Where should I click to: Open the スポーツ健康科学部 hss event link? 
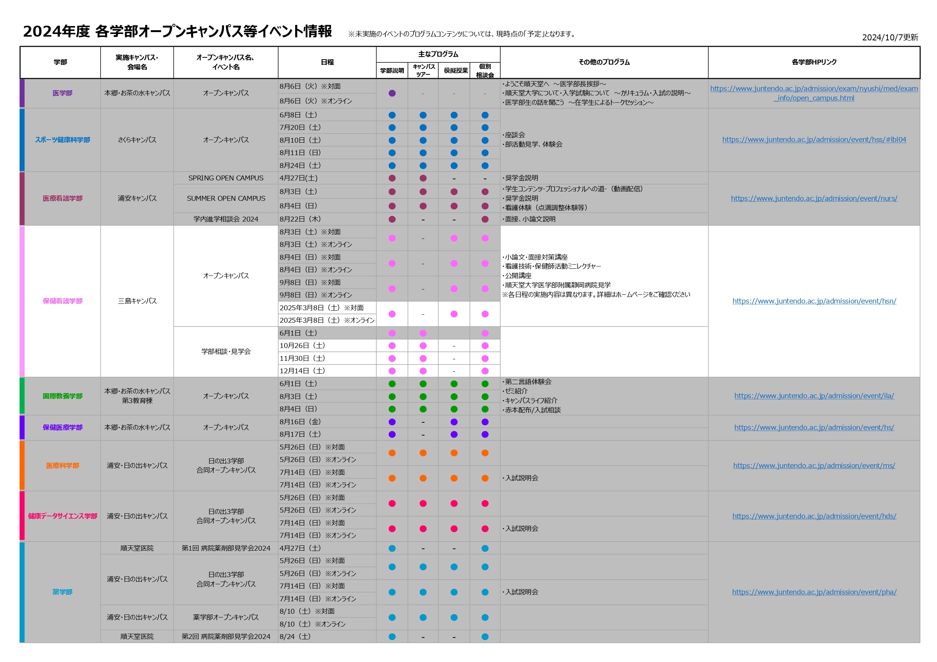814,139
